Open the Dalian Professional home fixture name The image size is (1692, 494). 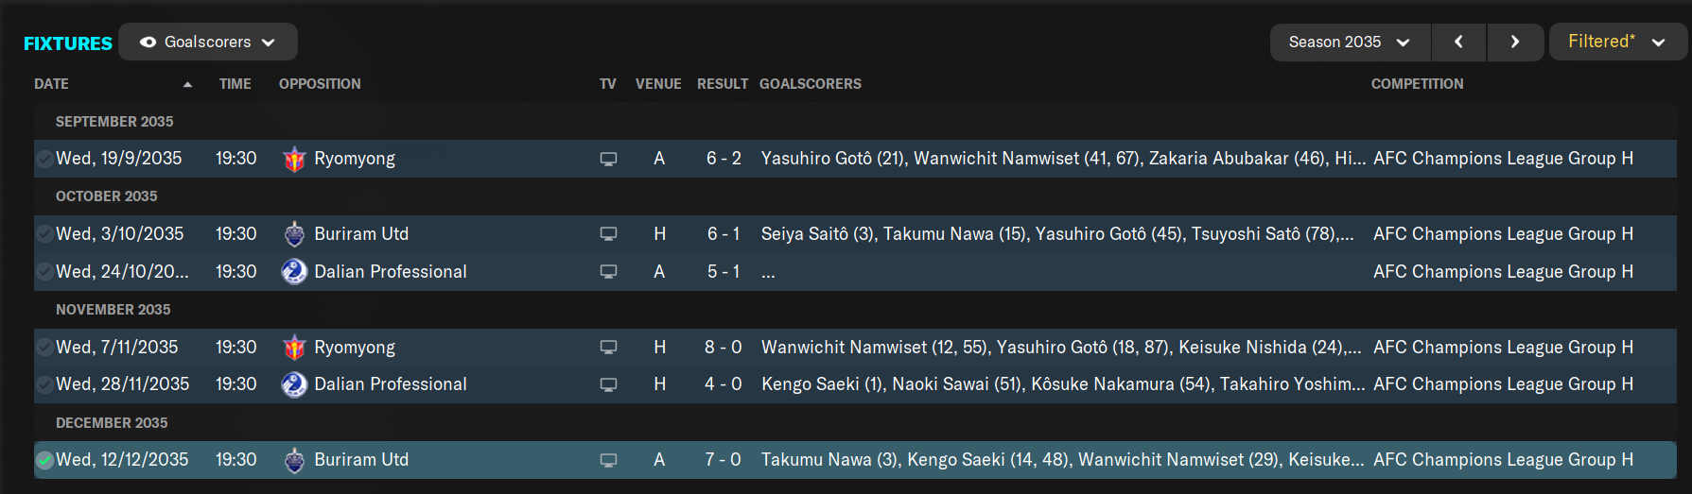click(391, 384)
